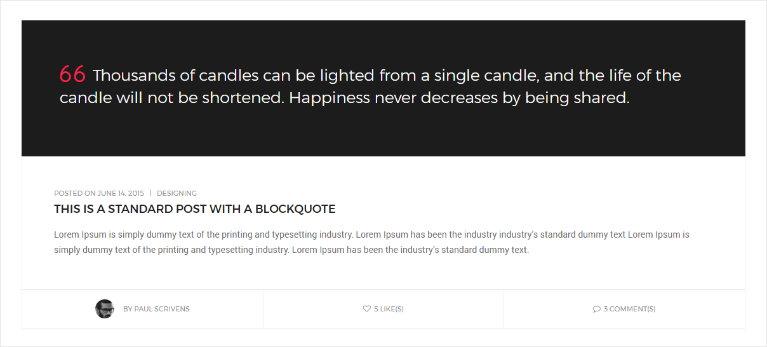Image resolution: width=767 pixels, height=347 pixels.
Task: Click the red quotation mark icon
Action: [72, 74]
